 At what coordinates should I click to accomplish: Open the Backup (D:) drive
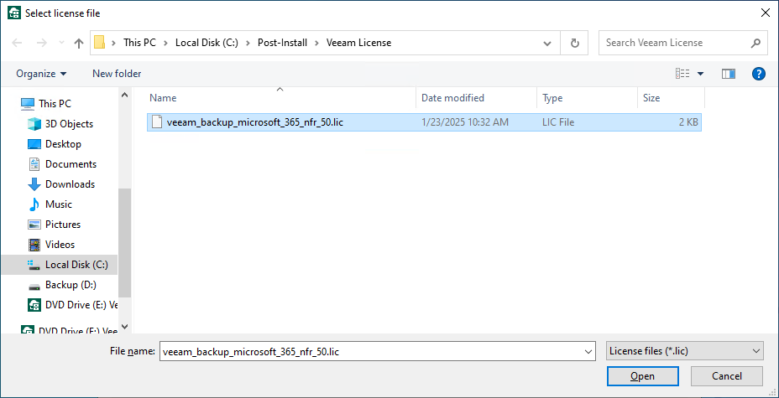point(70,285)
